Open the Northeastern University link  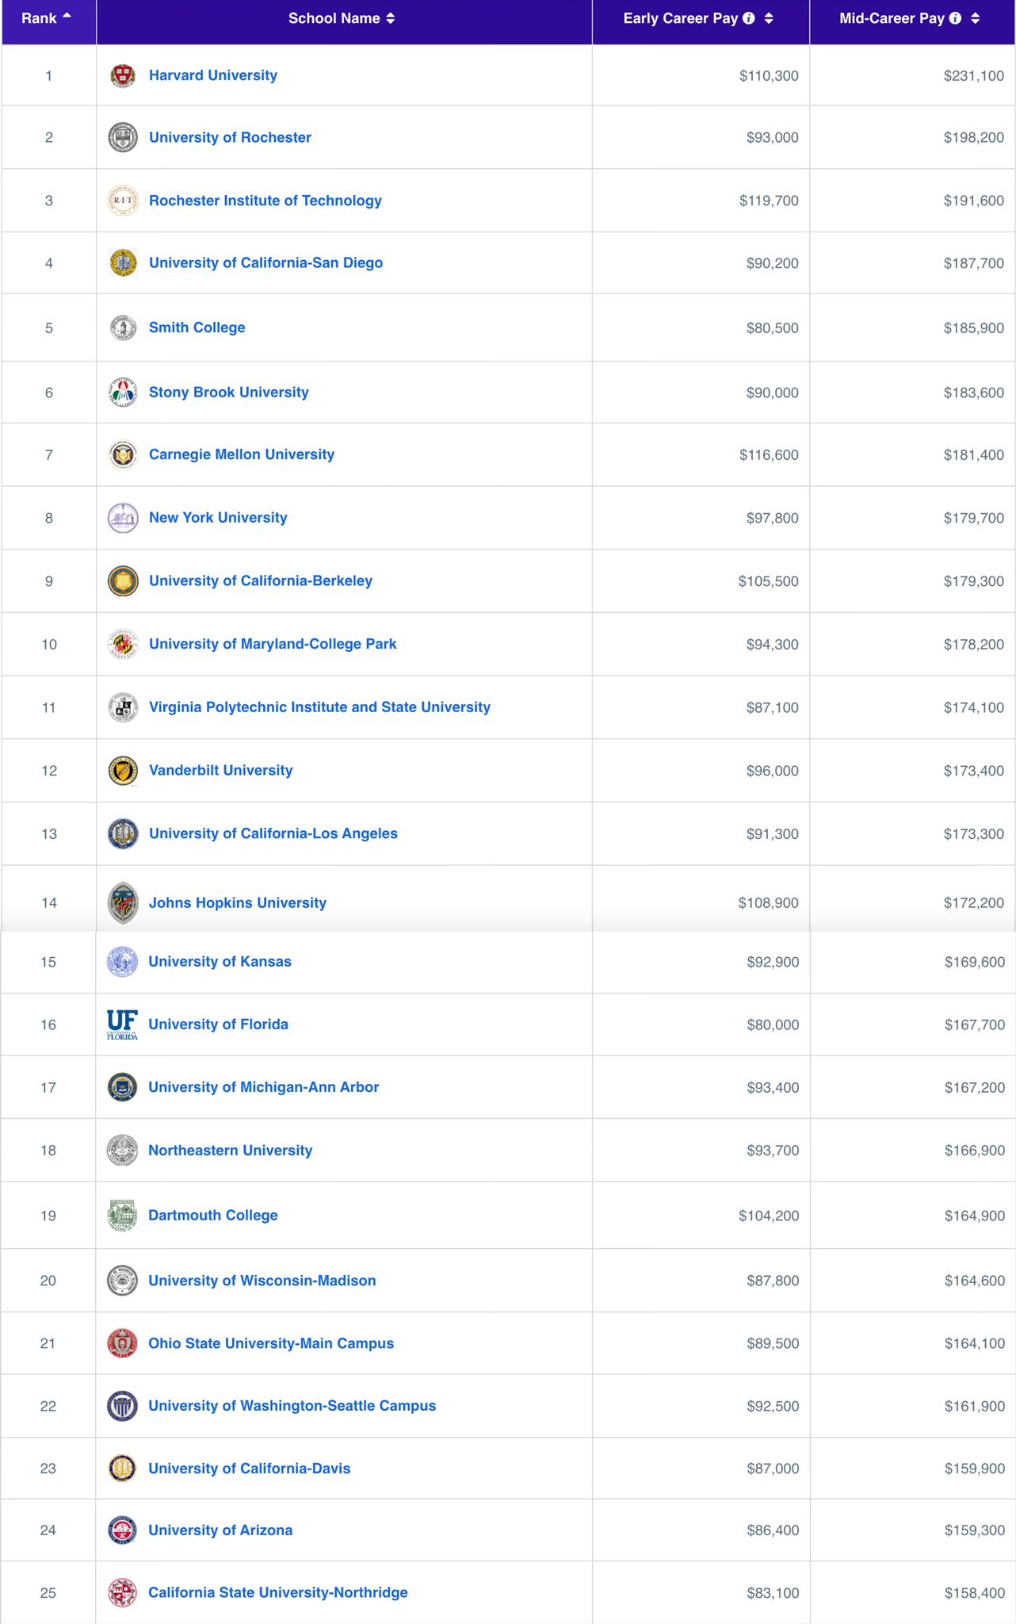click(x=231, y=1150)
